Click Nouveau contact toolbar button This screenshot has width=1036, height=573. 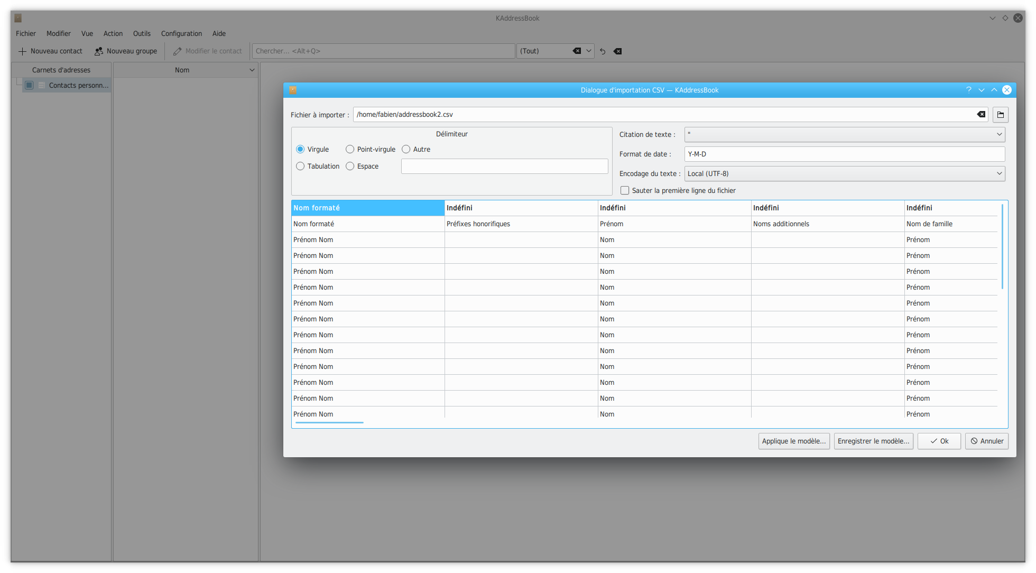(51, 51)
